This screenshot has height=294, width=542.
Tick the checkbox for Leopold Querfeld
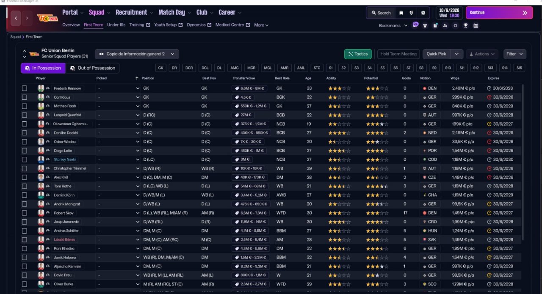tap(24, 115)
